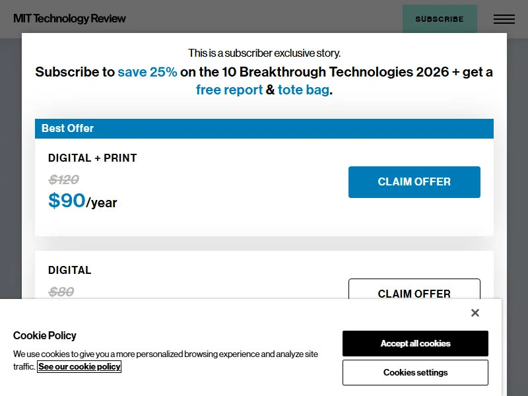Open the "free report" link
Screen dimensions: 528x396
[229, 90]
